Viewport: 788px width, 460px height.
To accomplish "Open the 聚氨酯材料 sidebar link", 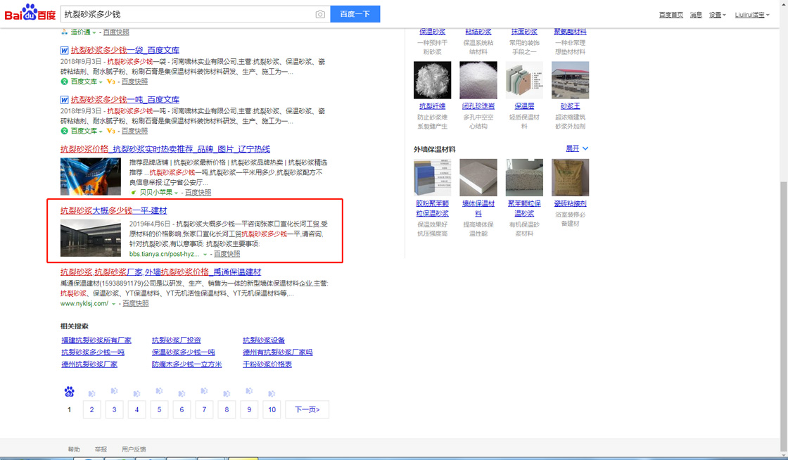I will (x=571, y=32).
